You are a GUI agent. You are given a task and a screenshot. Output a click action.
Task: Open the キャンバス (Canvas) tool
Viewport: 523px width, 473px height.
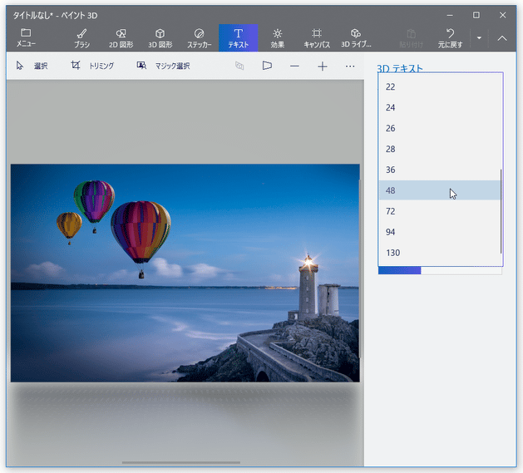[x=317, y=38]
